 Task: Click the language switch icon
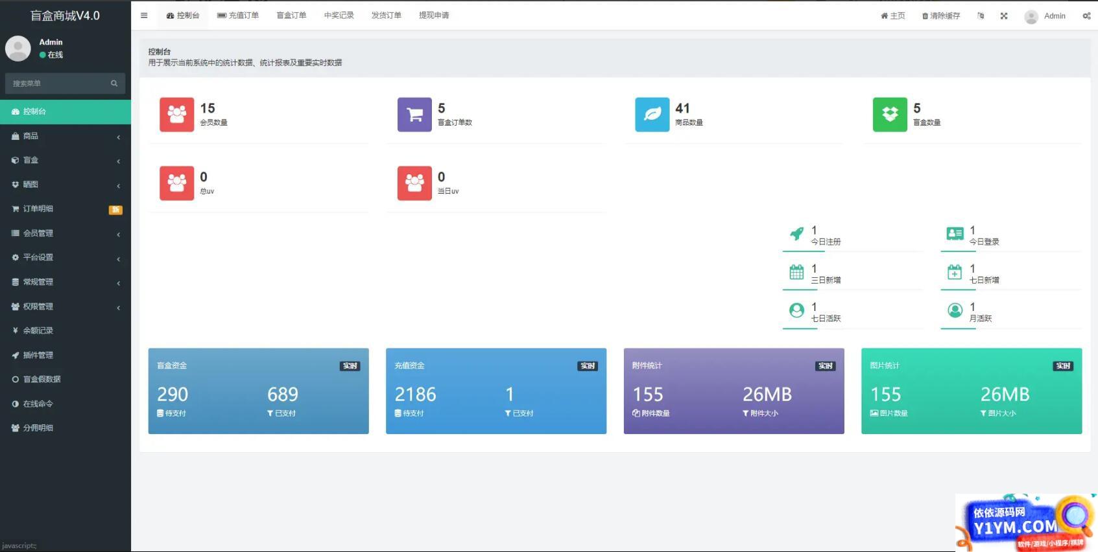(x=981, y=16)
